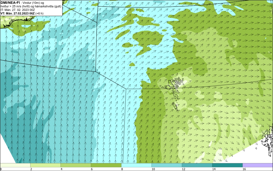Click the 12–14 m/s teal legend swatch
273x171 pixels.
[197, 165]
